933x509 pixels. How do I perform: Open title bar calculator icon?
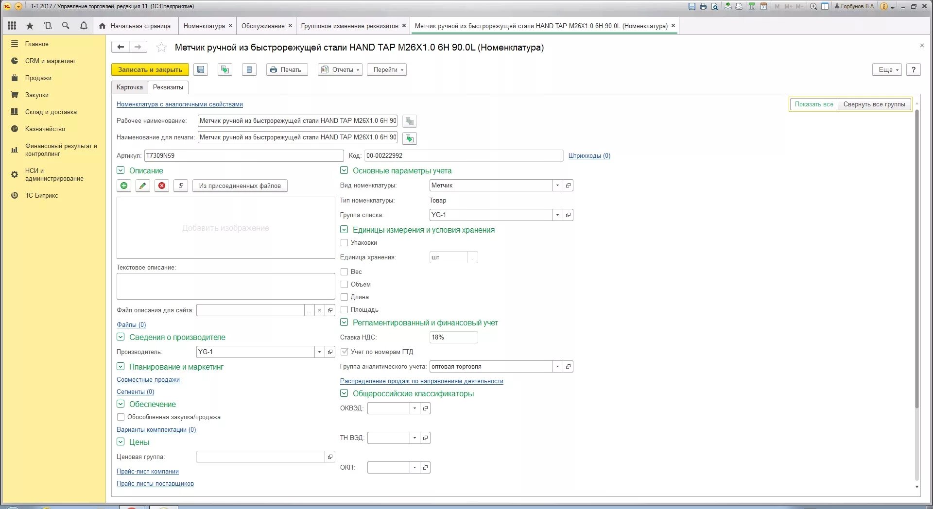pyautogui.click(x=752, y=6)
